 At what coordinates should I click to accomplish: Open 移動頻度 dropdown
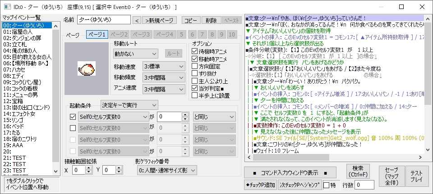point(163,78)
